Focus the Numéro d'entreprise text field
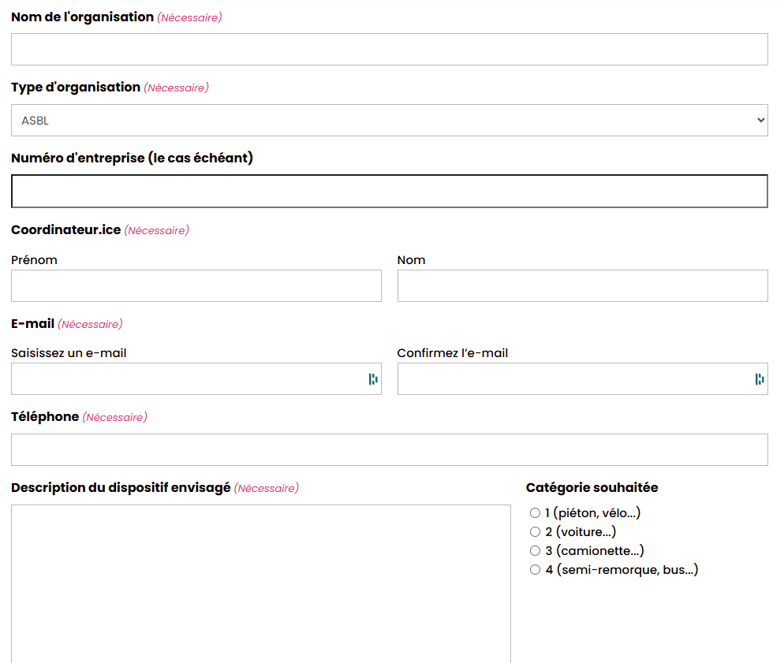Screen dimensions: 784x663 [390, 192]
